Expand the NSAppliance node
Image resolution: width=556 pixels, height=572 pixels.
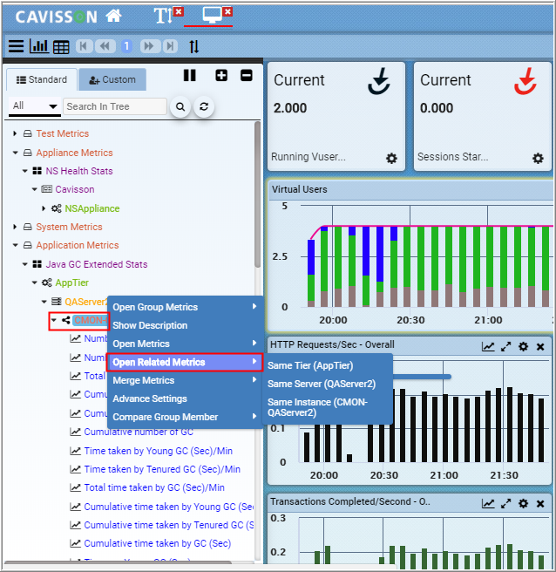44,208
